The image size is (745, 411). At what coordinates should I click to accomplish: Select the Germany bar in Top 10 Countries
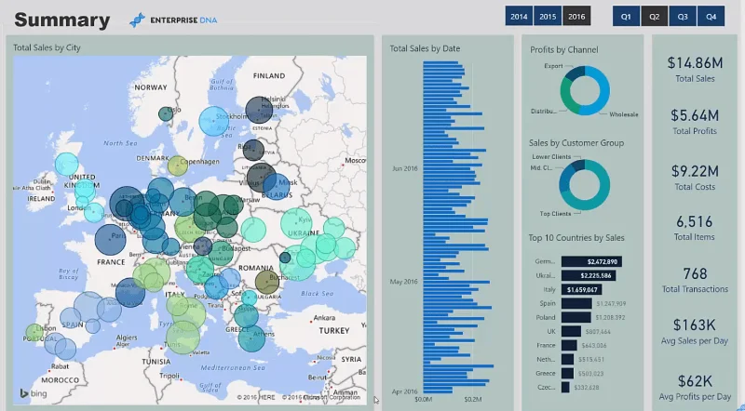pyautogui.click(x=591, y=261)
